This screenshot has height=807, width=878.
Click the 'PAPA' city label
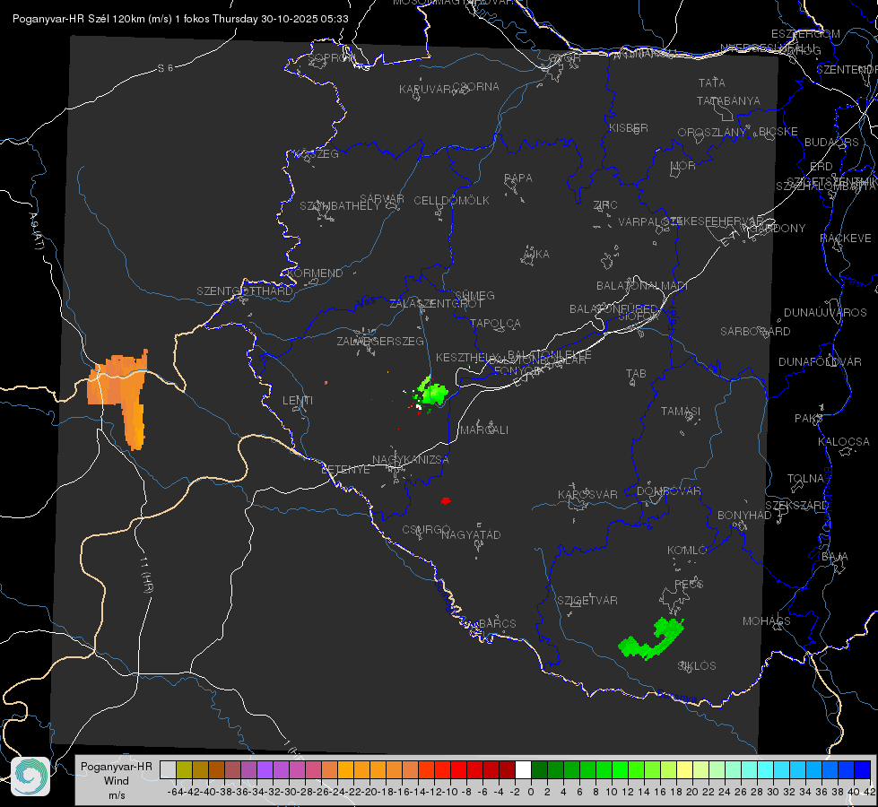click(x=518, y=178)
